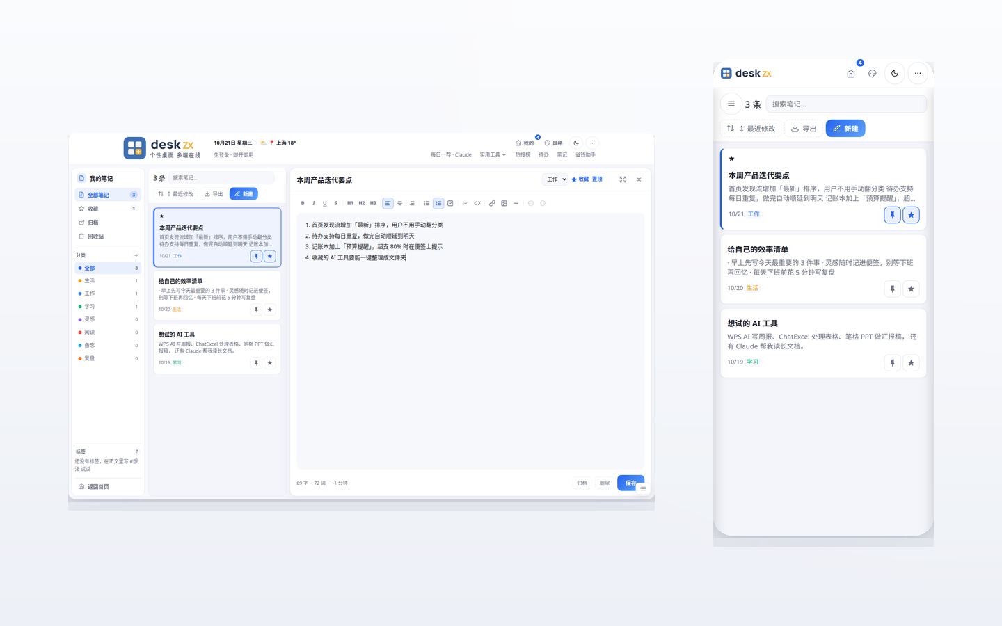Select 收藏 in the notes sidebar
This screenshot has height=626, width=1002.
[x=108, y=209]
